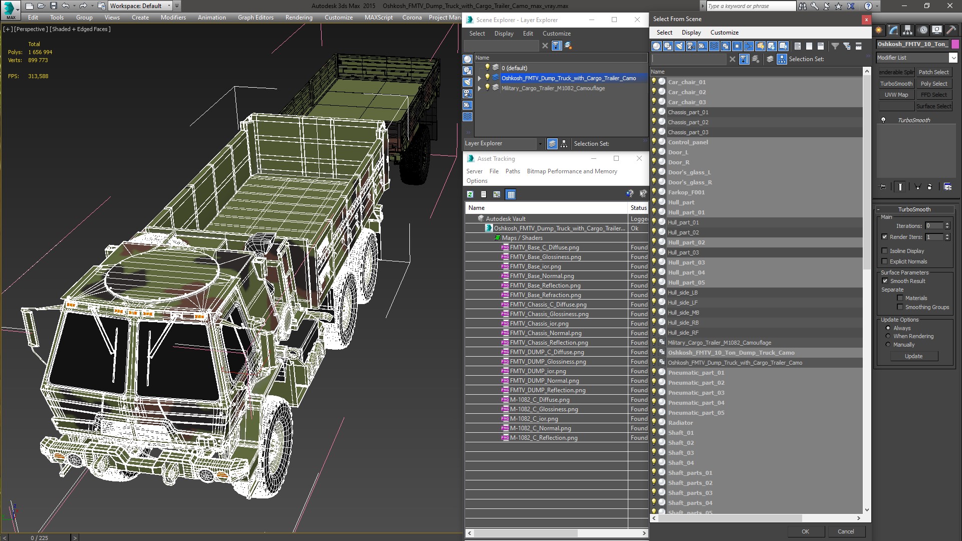Screen dimensions: 962x541
Task: Click the Rendering menu in the menu bar
Action: [x=299, y=18]
